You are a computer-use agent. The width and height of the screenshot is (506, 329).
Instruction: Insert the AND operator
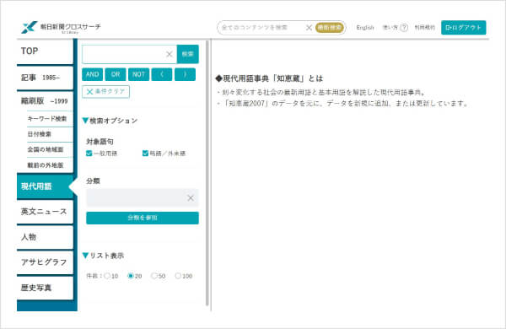tap(92, 74)
